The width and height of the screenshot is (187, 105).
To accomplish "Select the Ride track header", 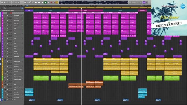I will pyautogui.click(x=14, y=34).
